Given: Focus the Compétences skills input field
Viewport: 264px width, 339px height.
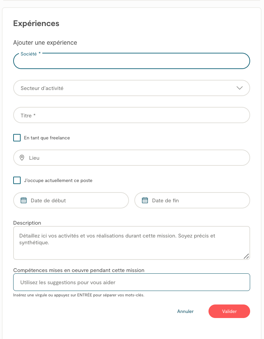Looking at the screenshot, I should point(131,282).
